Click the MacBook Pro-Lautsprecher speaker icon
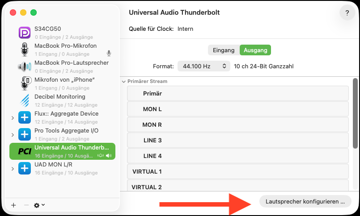This screenshot has height=216, width=360. [x=24, y=66]
